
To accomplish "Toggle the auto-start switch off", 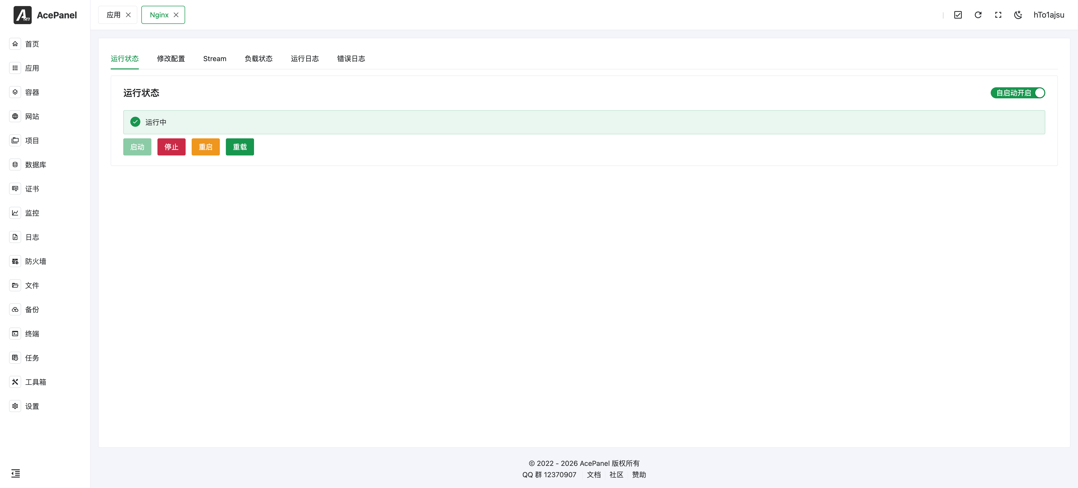I will click(x=1017, y=93).
